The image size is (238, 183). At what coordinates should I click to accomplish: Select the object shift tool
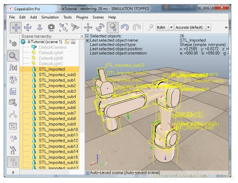(88, 28)
